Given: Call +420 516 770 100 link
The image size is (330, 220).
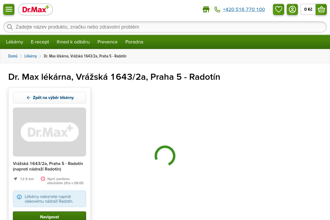Looking at the screenshot, I should click(x=244, y=9).
